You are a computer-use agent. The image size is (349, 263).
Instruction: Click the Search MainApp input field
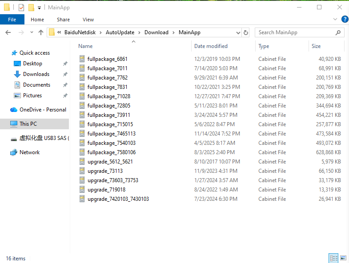click(295, 32)
